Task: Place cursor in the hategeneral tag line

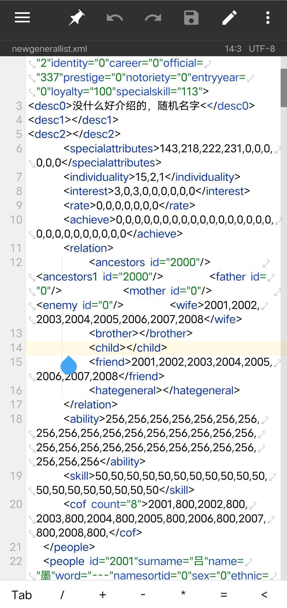Action: point(164,391)
